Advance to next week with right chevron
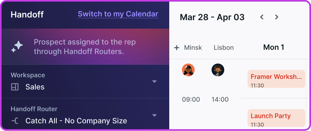This screenshot has width=311, height=131. coord(277,17)
